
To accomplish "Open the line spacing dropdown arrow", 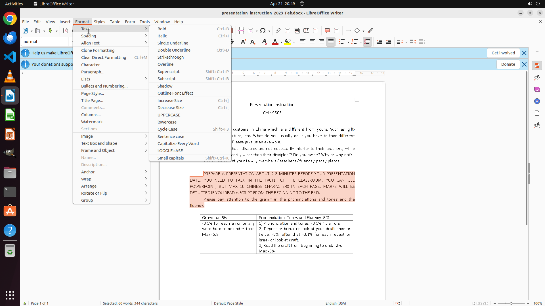I will click(406, 42).
